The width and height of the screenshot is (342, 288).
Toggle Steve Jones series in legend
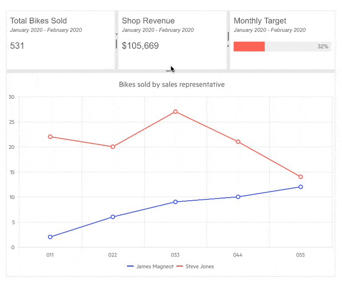coord(195,266)
